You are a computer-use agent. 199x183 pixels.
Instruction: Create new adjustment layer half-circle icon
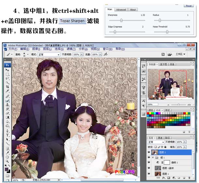[x=174, y=178]
